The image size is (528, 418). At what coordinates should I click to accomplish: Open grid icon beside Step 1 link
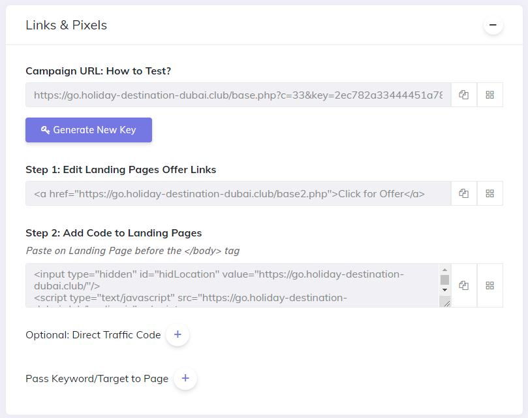point(490,193)
